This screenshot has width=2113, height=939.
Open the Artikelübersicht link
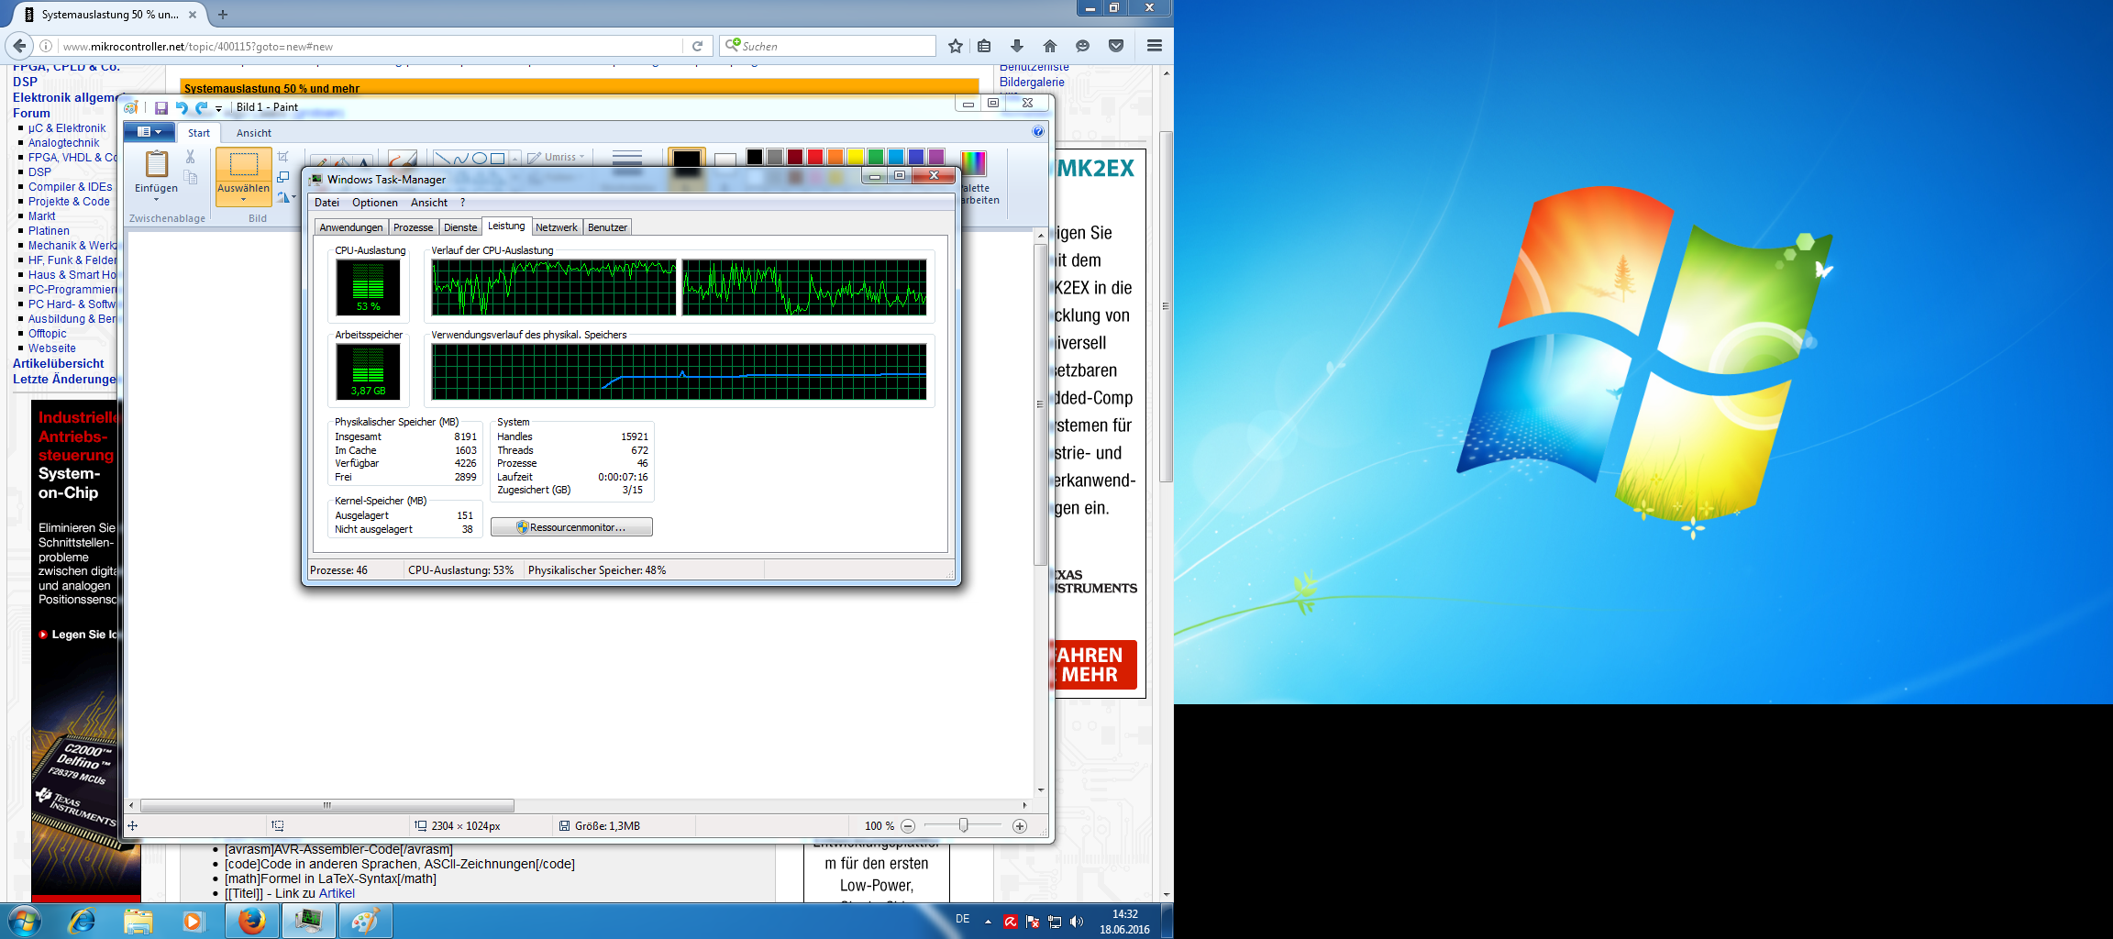[x=58, y=364]
